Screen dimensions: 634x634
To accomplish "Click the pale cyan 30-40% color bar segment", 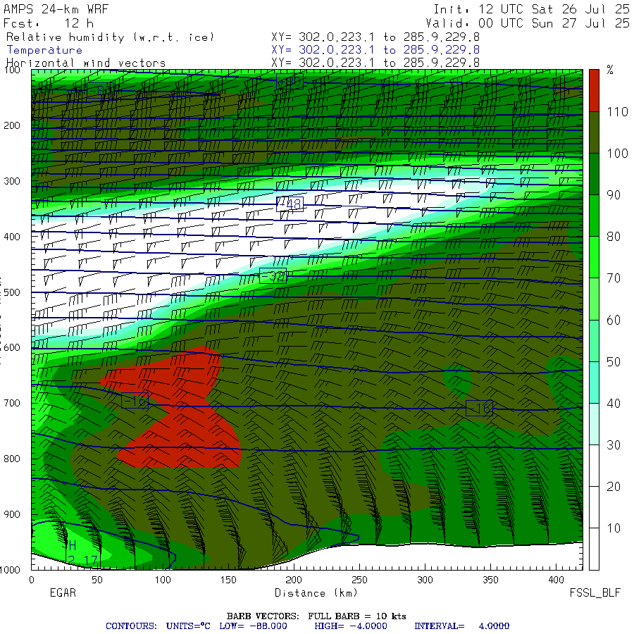I will 594,424.
